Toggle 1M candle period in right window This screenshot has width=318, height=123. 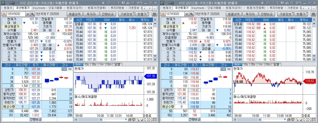coord(228,69)
